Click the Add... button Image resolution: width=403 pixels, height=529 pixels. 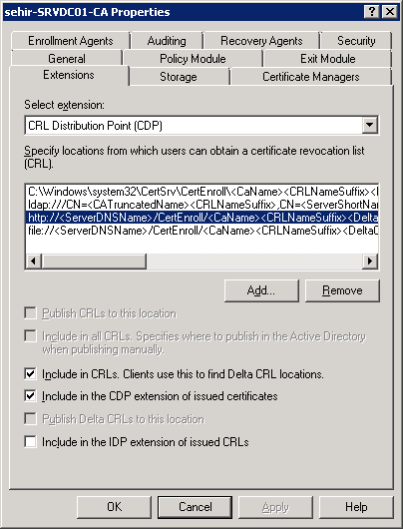261,290
